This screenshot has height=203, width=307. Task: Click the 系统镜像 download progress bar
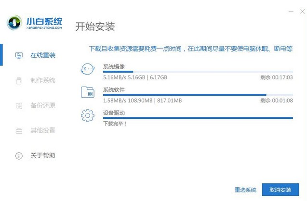coord(198,72)
